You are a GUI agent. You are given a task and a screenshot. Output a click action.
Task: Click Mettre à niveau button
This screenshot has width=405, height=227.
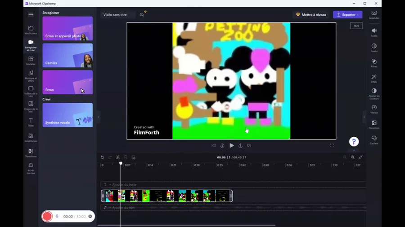[311, 15]
